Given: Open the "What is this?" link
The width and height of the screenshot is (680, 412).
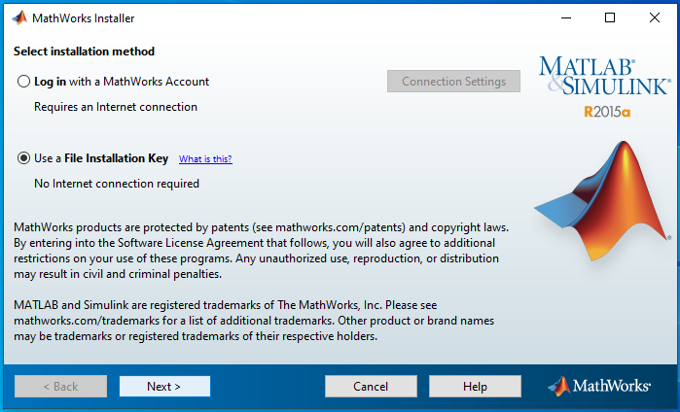Looking at the screenshot, I should (205, 159).
